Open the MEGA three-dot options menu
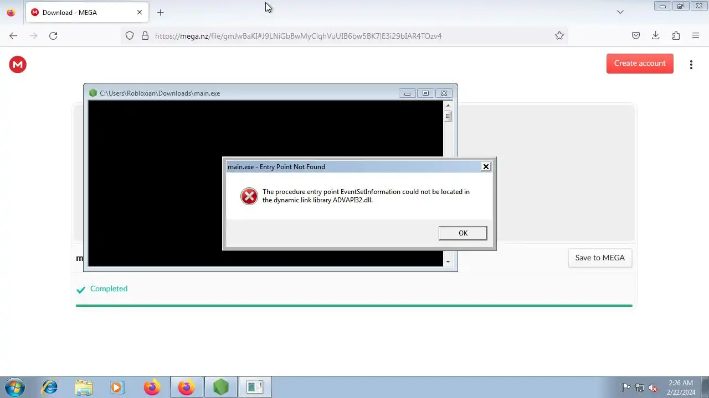709x398 pixels. pos(691,65)
